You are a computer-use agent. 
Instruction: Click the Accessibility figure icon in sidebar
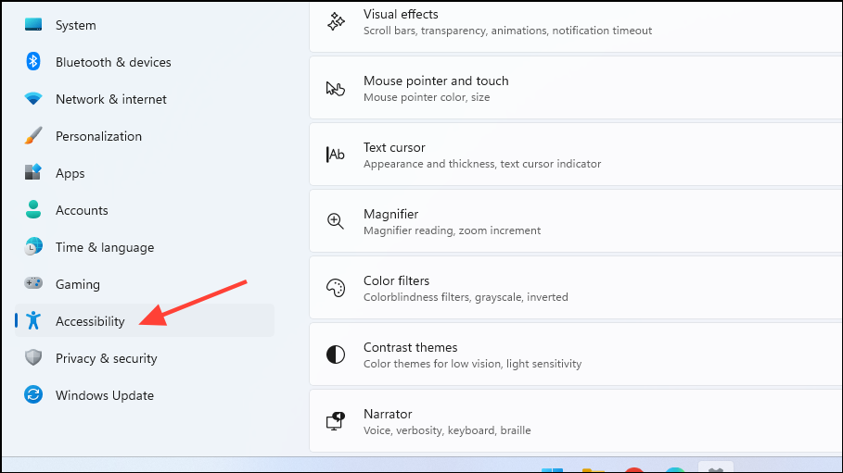click(x=33, y=320)
